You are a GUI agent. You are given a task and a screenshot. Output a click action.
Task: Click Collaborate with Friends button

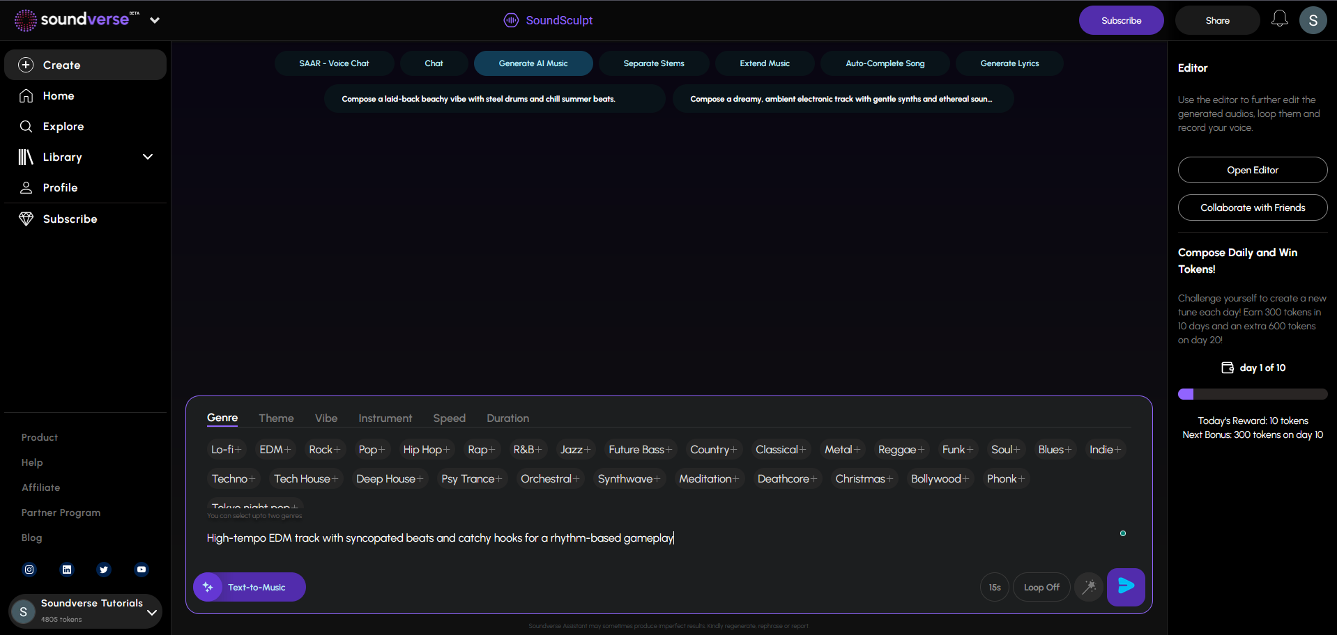(x=1253, y=207)
